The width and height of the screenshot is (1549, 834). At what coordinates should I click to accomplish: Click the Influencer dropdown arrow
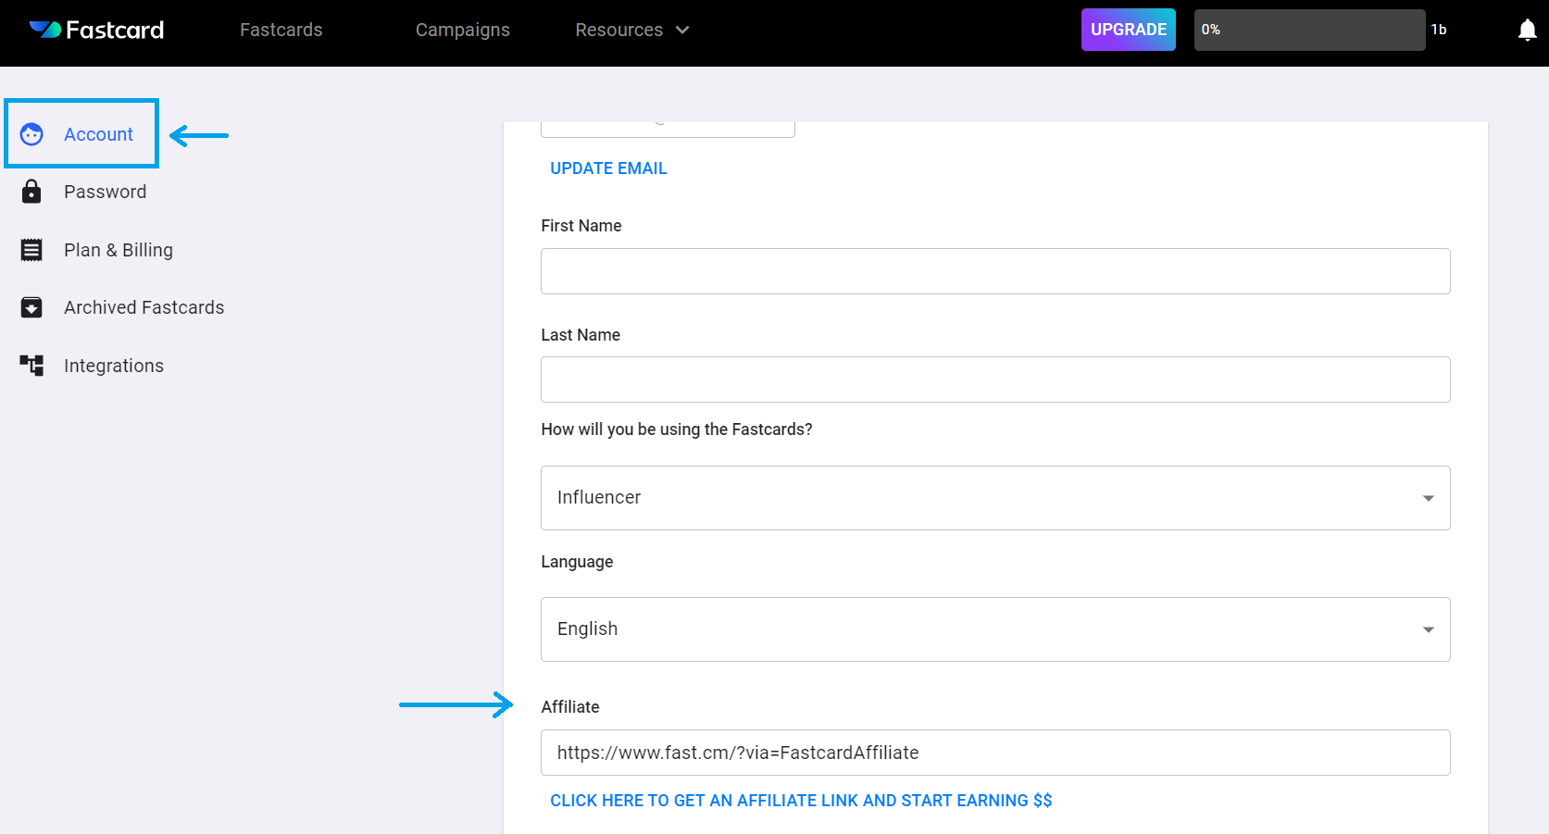[x=1428, y=498]
